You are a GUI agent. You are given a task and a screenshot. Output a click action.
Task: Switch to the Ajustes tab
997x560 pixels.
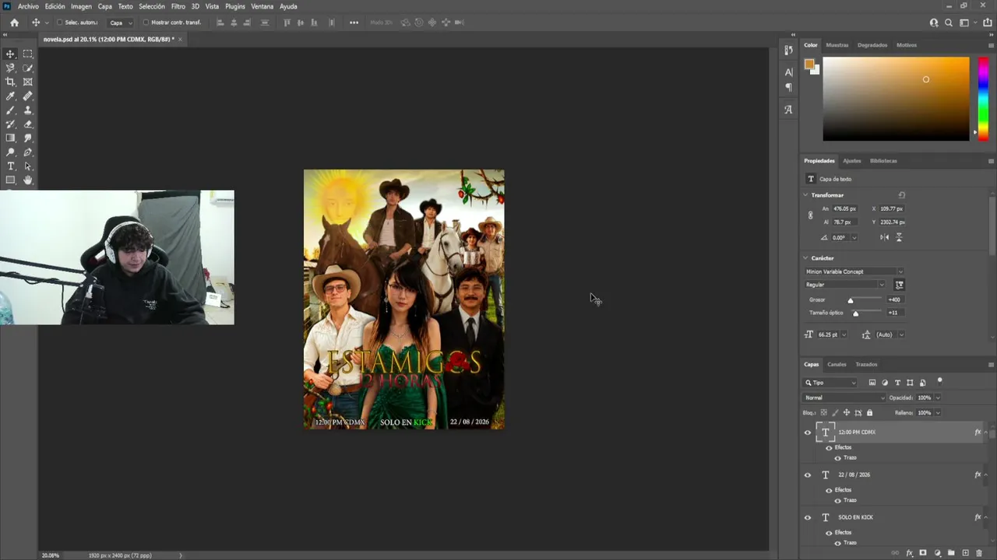tap(852, 161)
